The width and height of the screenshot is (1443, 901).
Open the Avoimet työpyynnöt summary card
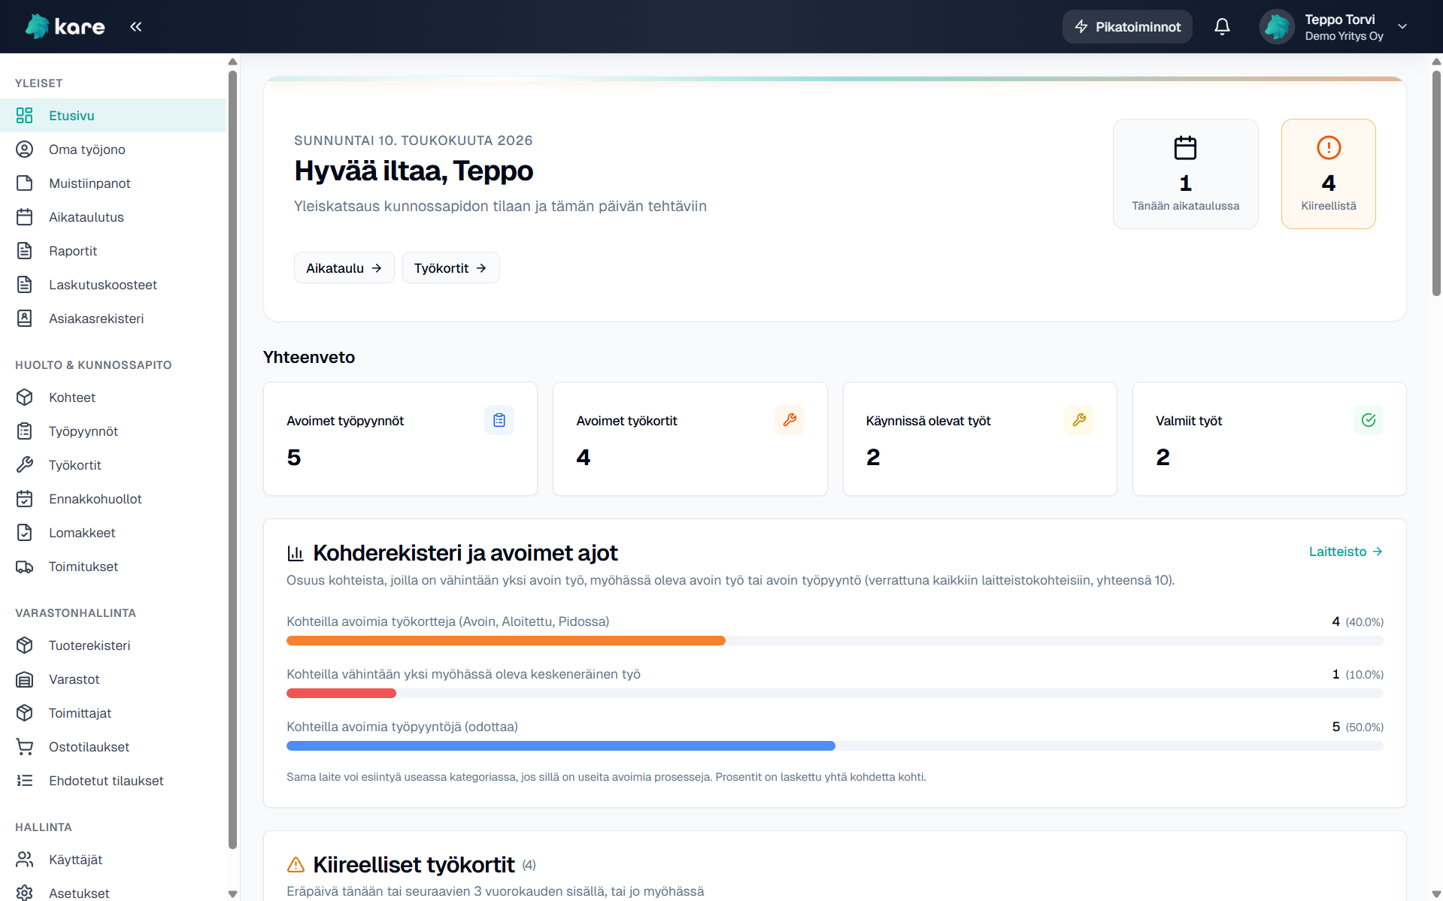coord(400,439)
